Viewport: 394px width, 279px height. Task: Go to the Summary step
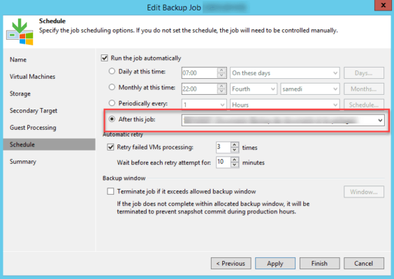pyautogui.click(x=23, y=162)
